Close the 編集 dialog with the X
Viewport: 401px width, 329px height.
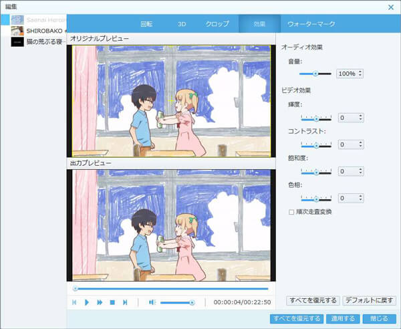391,7
